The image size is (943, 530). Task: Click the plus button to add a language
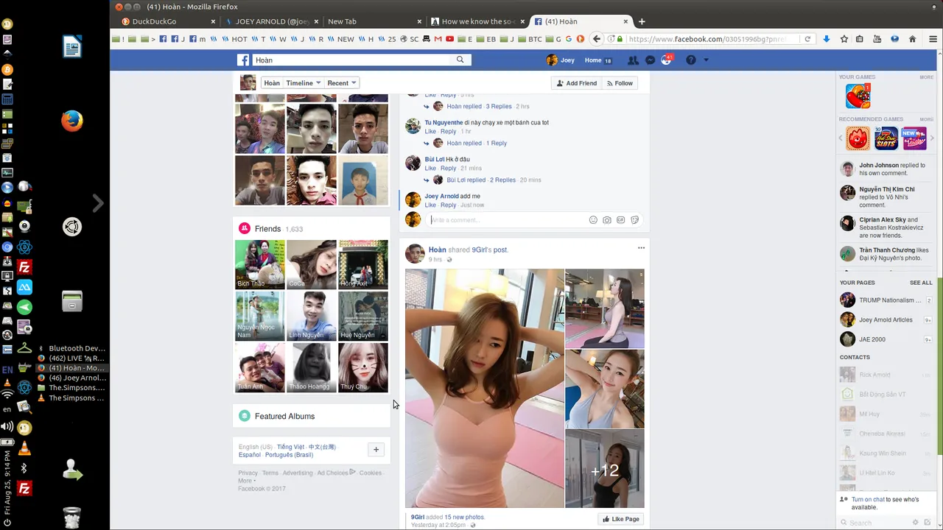[x=376, y=450]
